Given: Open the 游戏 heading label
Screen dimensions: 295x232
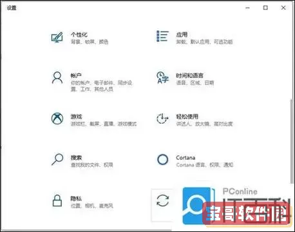Looking at the screenshot, I should click(x=76, y=117).
